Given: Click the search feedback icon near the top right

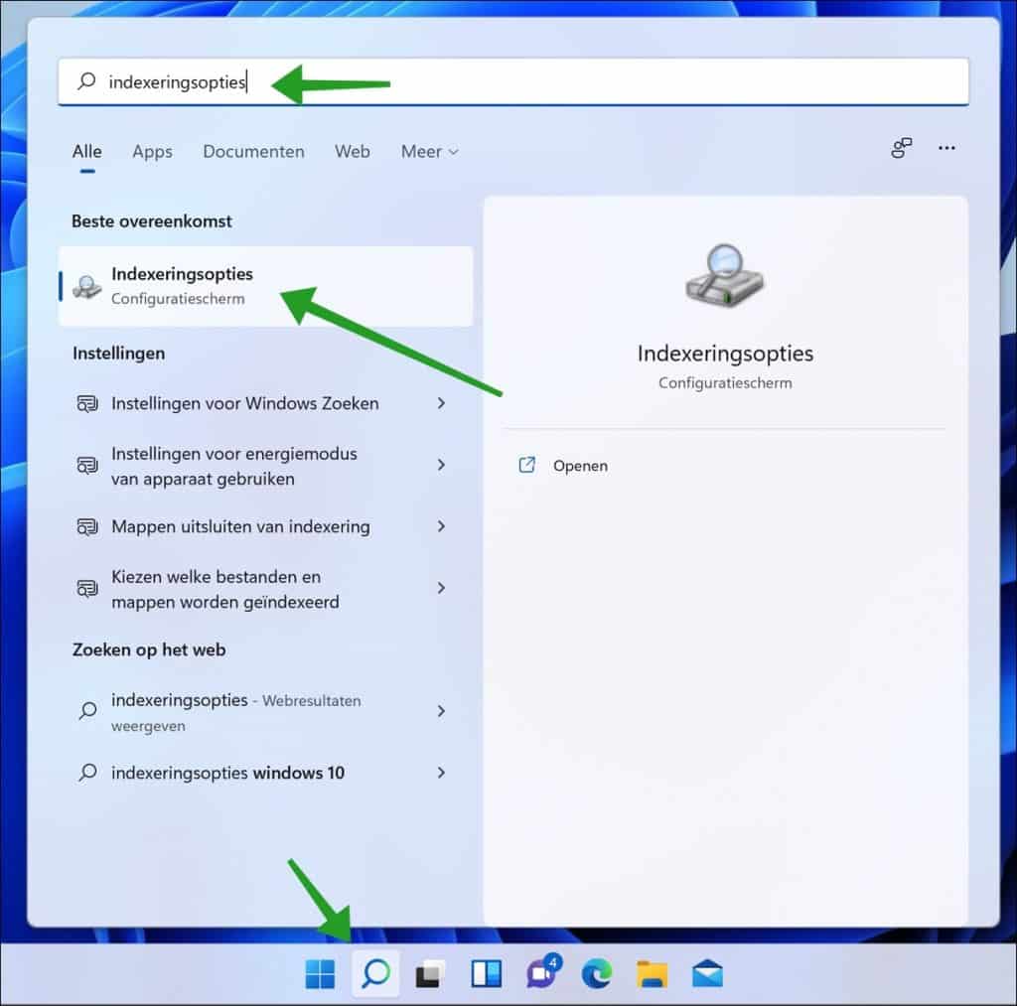Looking at the screenshot, I should tap(901, 148).
